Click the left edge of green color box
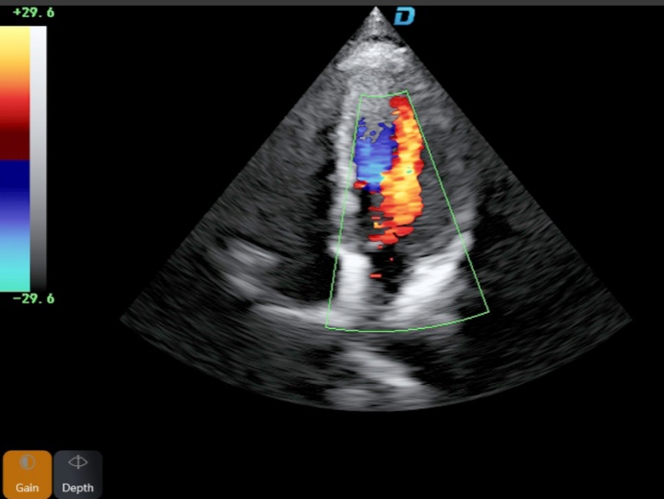Viewport: 664px width, 499px height. [343, 211]
